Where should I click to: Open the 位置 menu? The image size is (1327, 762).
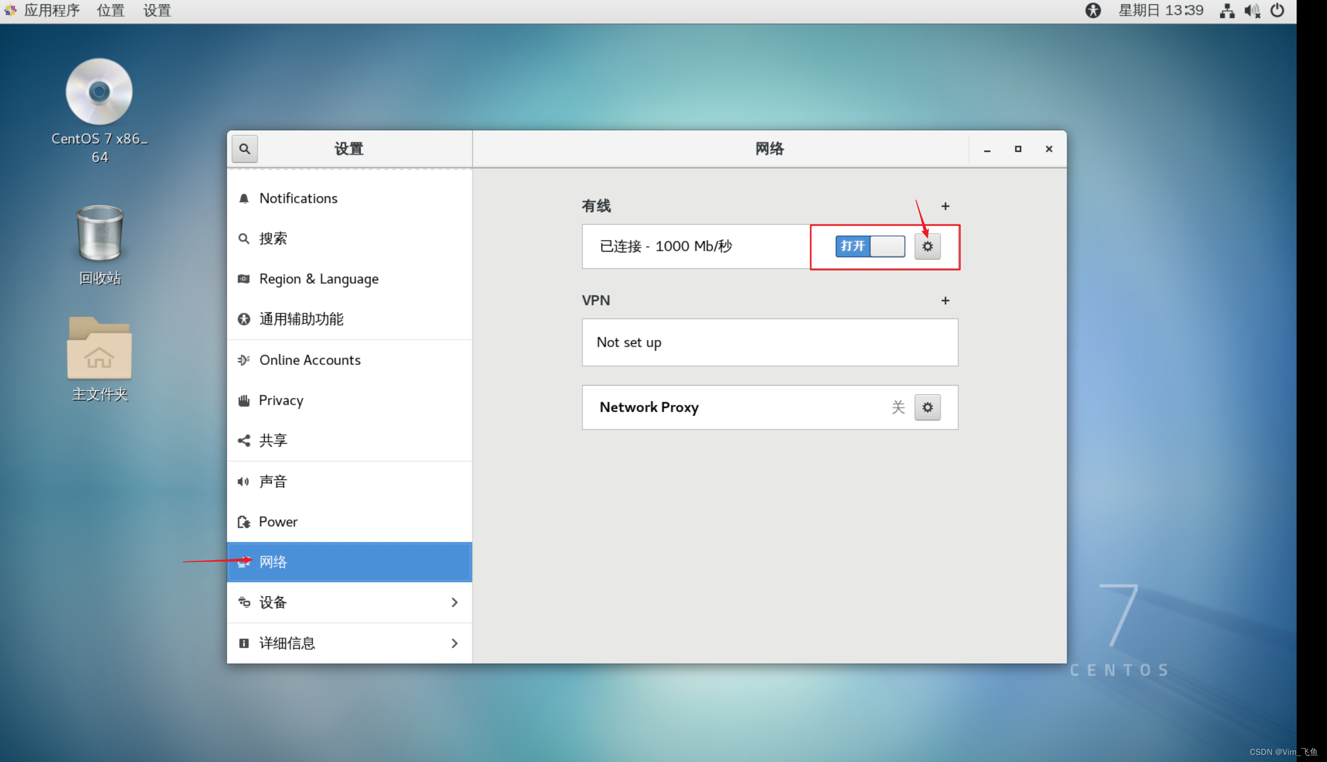tap(110, 10)
